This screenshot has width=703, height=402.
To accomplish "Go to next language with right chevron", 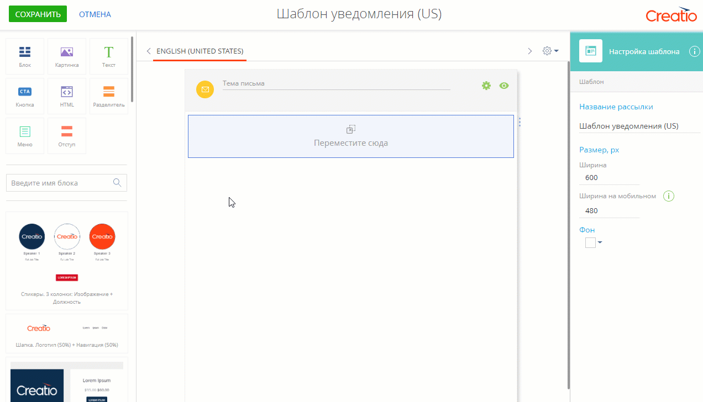I will pyautogui.click(x=530, y=51).
